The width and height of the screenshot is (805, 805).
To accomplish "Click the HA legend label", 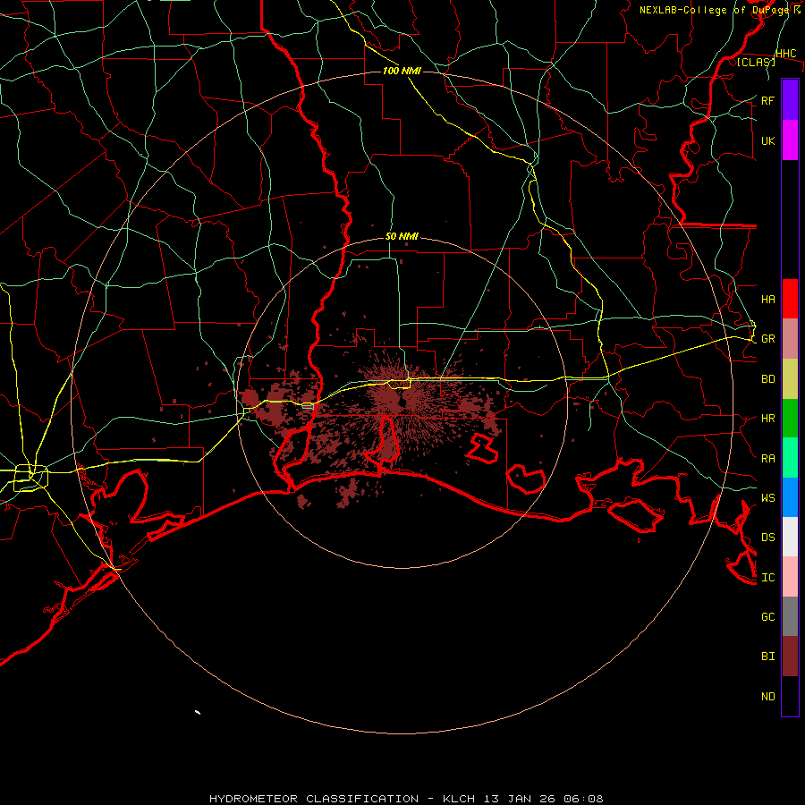I will 767,300.
